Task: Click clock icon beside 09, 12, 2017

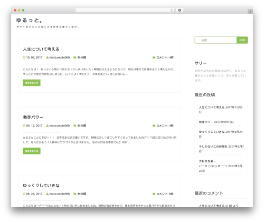Action: click(24, 125)
